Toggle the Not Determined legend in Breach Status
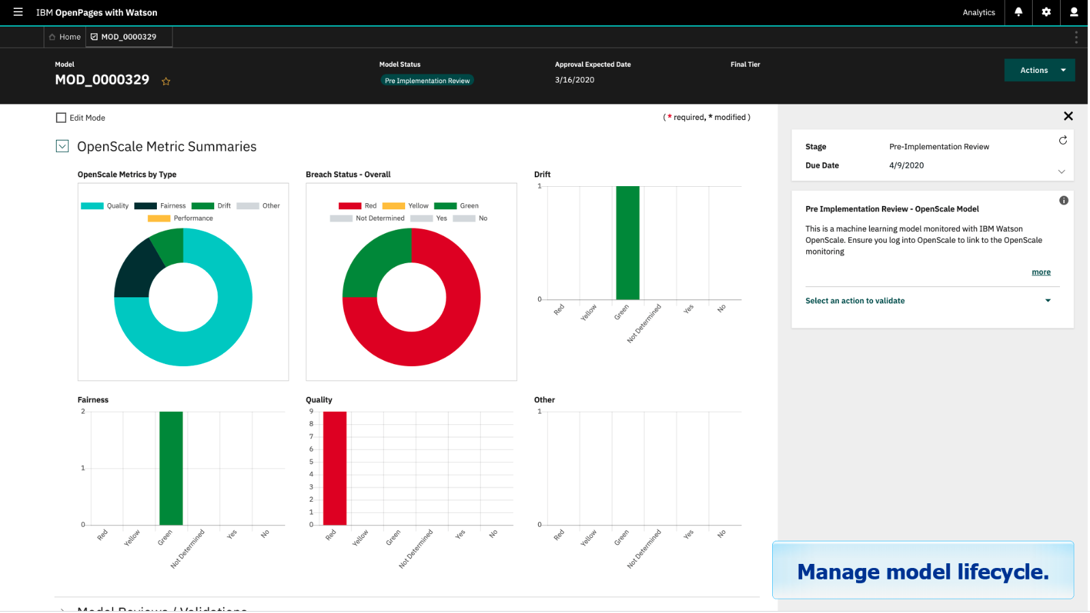The height and width of the screenshot is (613, 1090). click(x=341, y=218)
